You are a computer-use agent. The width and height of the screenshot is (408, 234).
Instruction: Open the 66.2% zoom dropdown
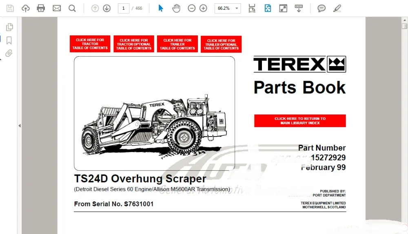pyautogui.click(x=228, y=8)
